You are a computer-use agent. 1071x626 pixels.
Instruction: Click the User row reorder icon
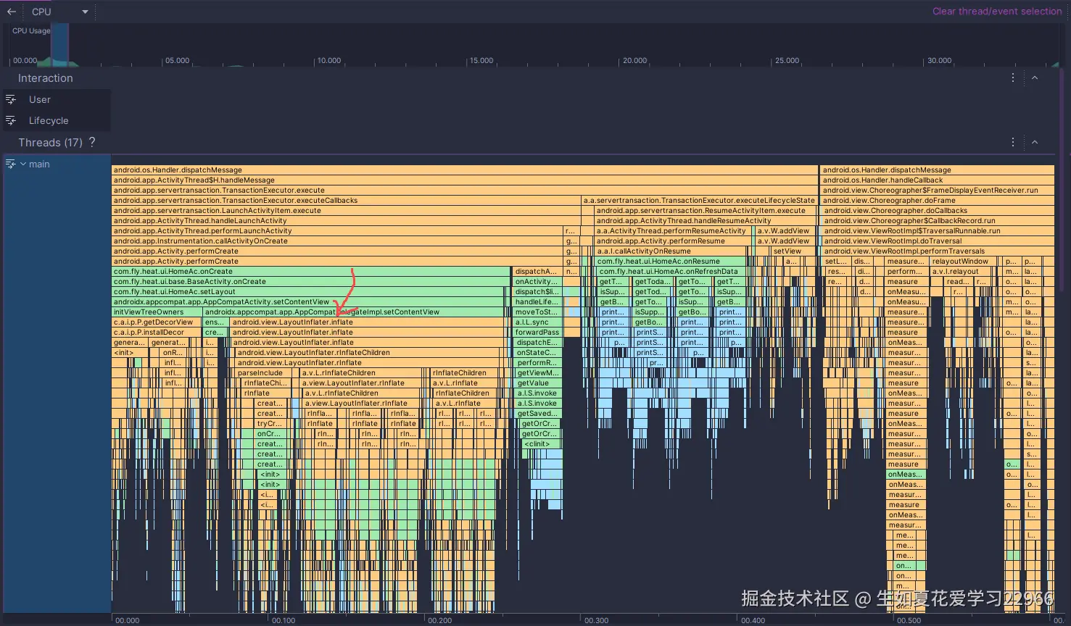tap(11, 99)
